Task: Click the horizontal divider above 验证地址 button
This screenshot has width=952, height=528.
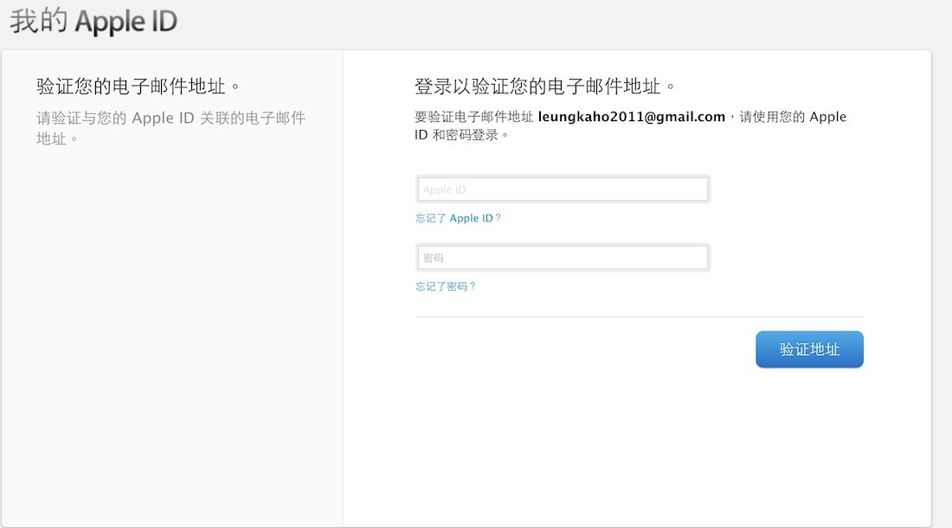Action: coord(639,317)
